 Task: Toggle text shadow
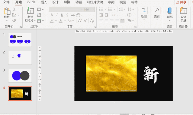tap(67, 15)
